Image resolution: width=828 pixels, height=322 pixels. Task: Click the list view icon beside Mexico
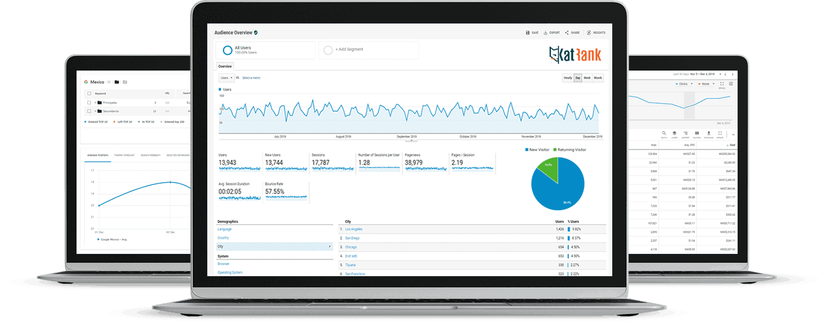point(108,82)
